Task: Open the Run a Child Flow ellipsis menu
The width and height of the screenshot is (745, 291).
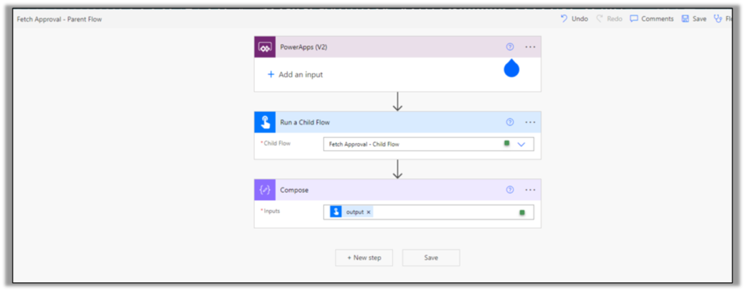Action: (530, 122)
